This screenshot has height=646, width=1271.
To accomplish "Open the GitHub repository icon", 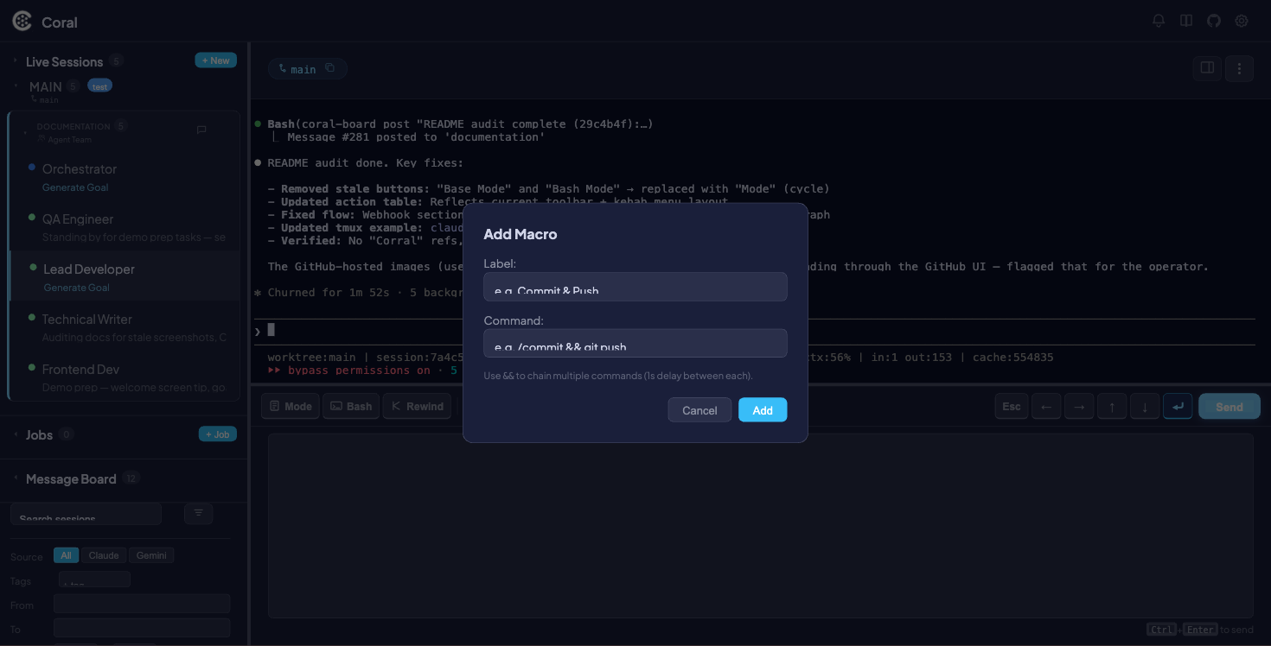I will pyautogui.click(x=1214, y=21).
